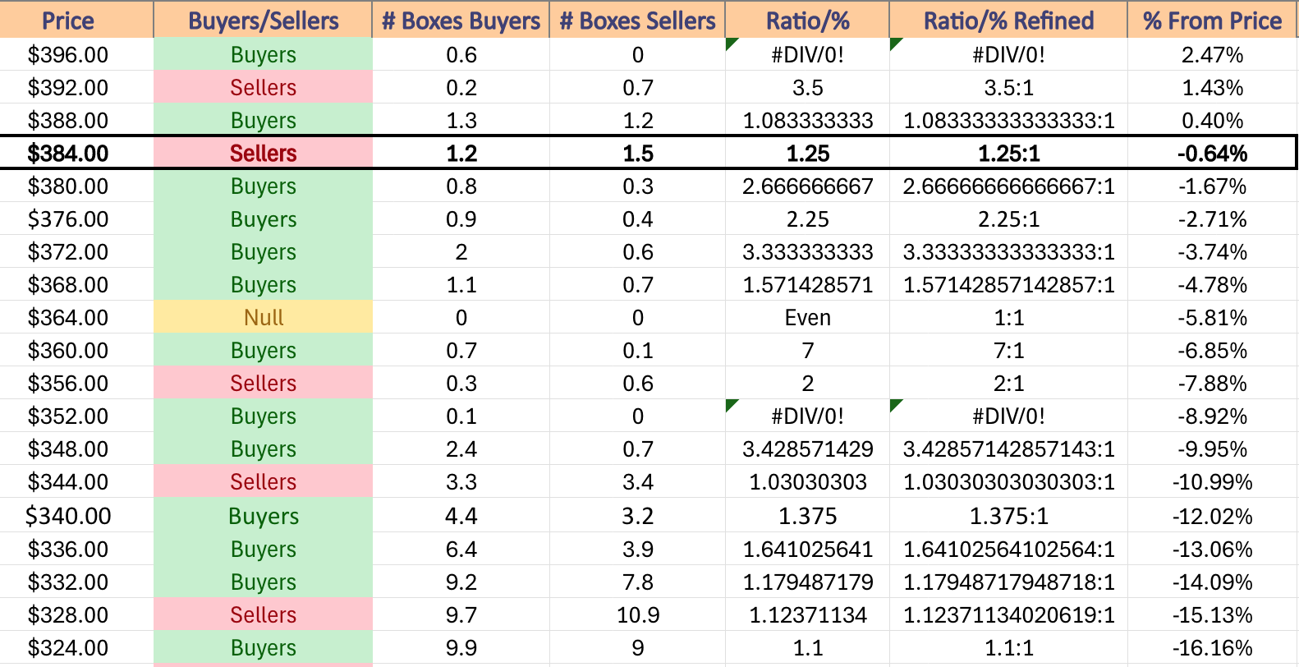Click error indicator on $352.00 Ratio/% cell
Screen dimensions: 1299x667
click(x=732, y=406)
